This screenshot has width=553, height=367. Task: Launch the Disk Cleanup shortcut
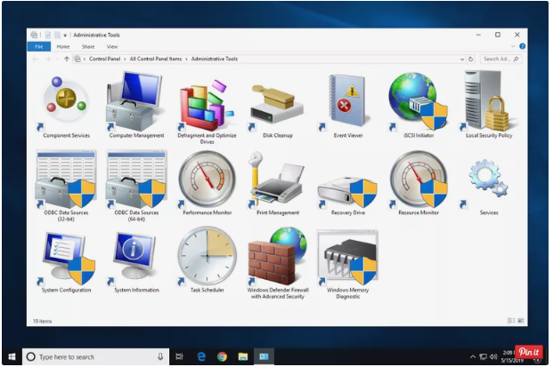(278, 108)
